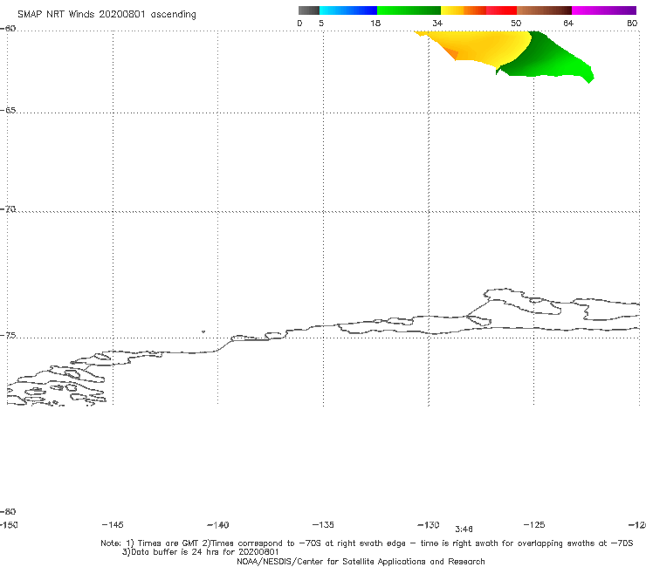
Task: Click the longitude label '-150'
Action: [x=9, y=525]
